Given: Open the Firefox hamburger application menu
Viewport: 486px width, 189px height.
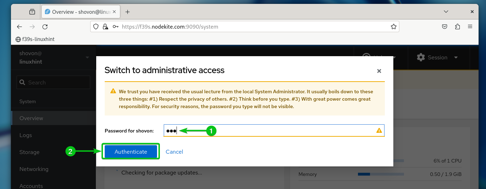Looking at the screenshot, I should (470, 26).
